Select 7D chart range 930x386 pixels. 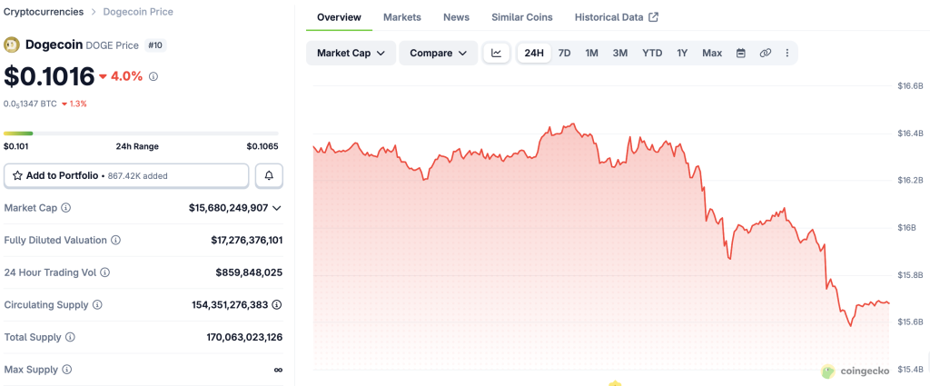(565, 53)
